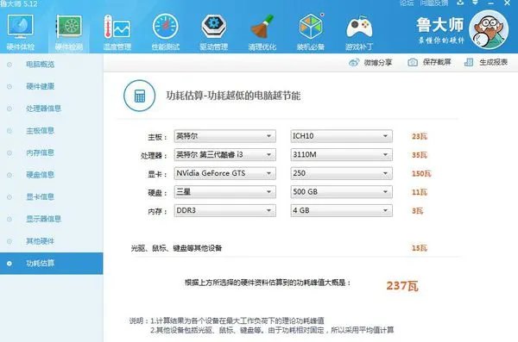Open 清理优化 cleanup broom icon
The image size is (518, 342).
[x=262, y=27]
